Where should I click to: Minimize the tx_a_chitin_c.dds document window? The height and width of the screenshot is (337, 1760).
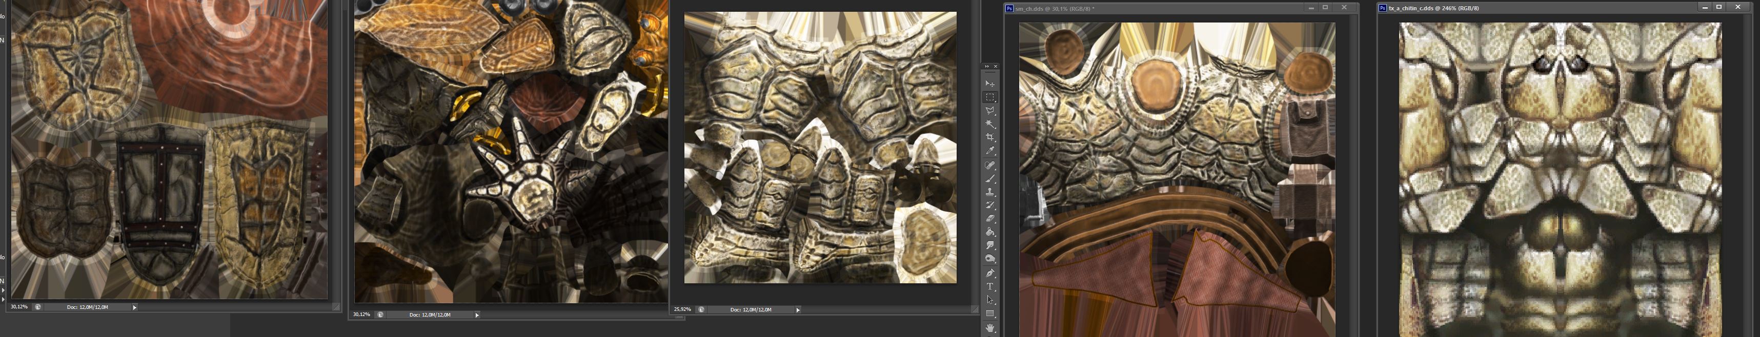[1705, 8]
